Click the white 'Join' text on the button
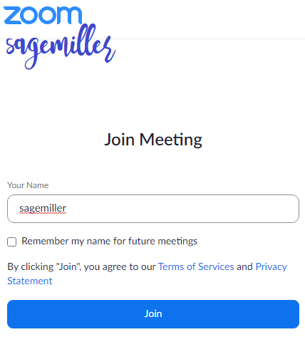Screen dimensions: 305x337 (153, 314)
